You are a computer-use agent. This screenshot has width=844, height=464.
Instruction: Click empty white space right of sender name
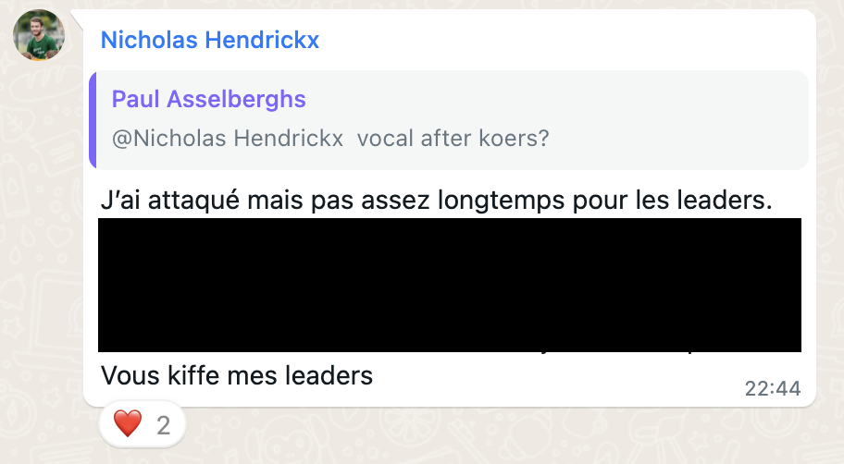click(565, 41)
